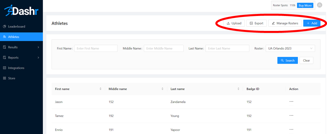Sort by Middle name column arrows
327x134 pixels.
[x=162, y=89]
